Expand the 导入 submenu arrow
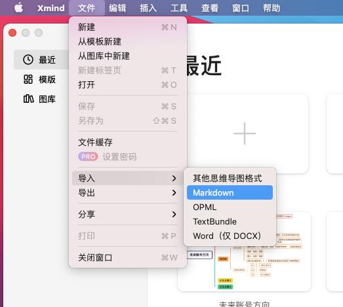Image resolution: width=343 pixels, height=307 pixels. point(174,179)
